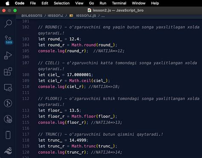Open GitLens inspect icon with magnifier
The image size is (202, 158).
[8, 119]
